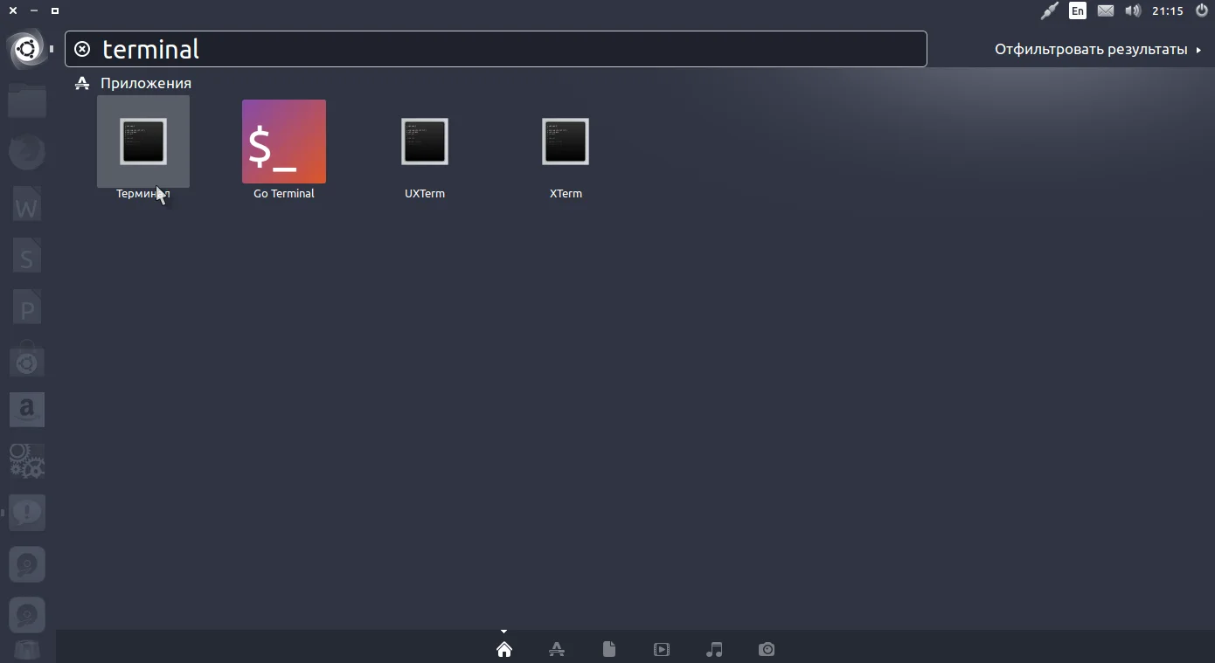Image resolution: width=1215 pixels, height=663 pixels.
Task: Click the Ubuntu Dash home button
Action: point(27,49)
